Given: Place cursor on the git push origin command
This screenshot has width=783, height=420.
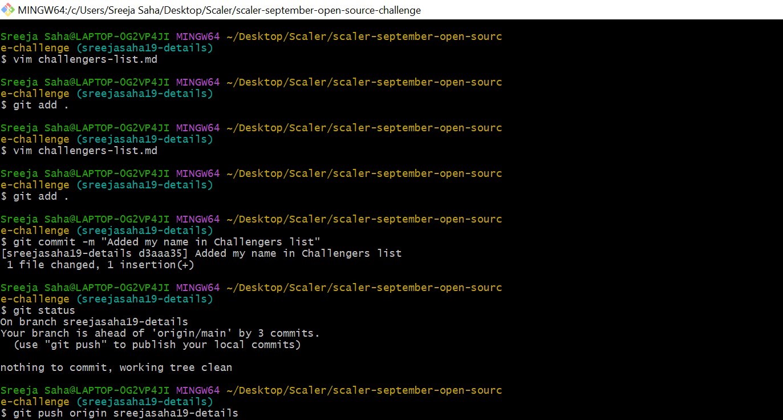Looking at the screenshot, I should [119, 413].
